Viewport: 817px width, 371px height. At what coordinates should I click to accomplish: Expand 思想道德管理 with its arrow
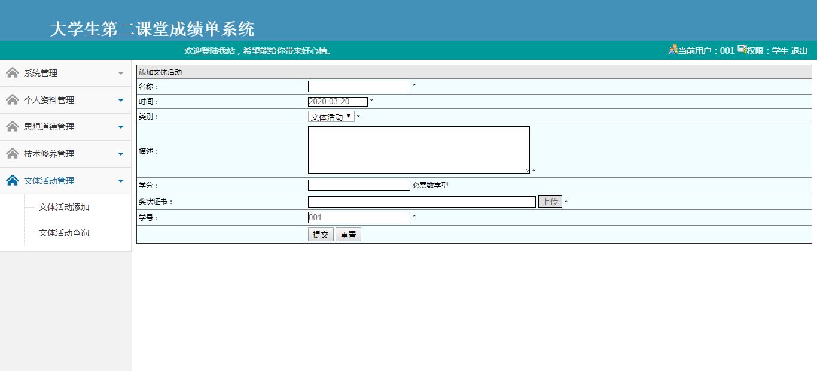click(121, 127)
